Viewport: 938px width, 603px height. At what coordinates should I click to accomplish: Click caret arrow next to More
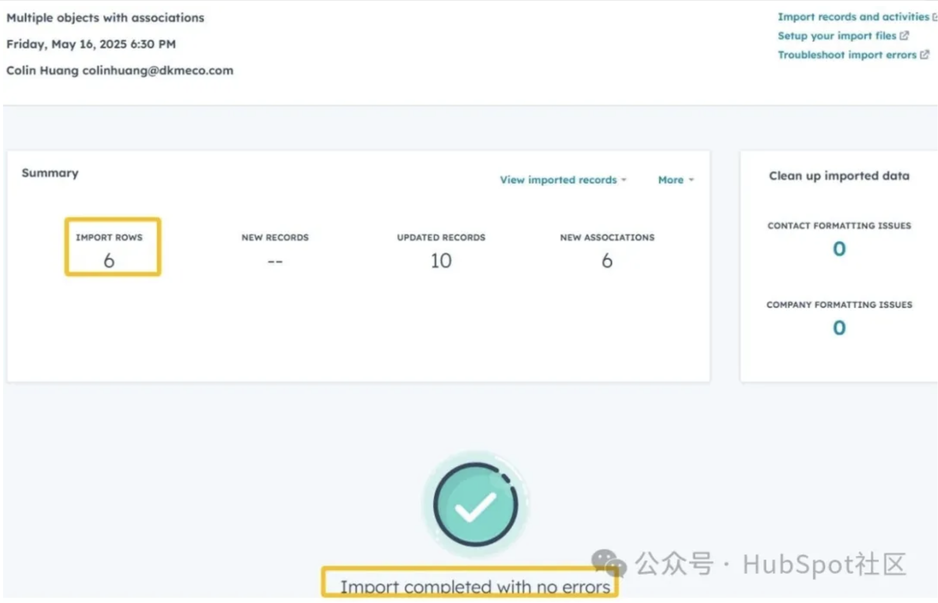[691, 180]
